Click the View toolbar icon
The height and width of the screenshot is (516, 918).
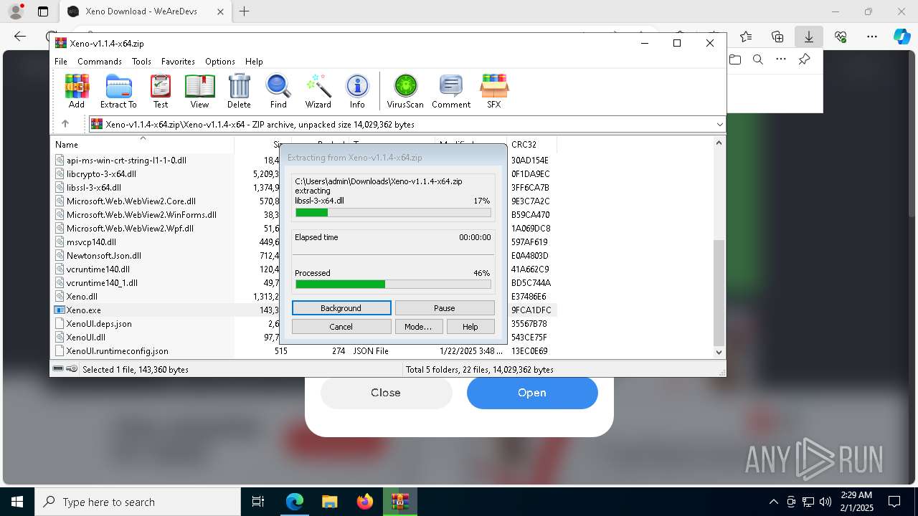[199, 91]
